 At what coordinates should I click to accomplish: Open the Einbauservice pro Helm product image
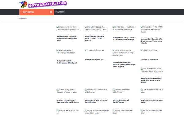click(x=68, y=28)
